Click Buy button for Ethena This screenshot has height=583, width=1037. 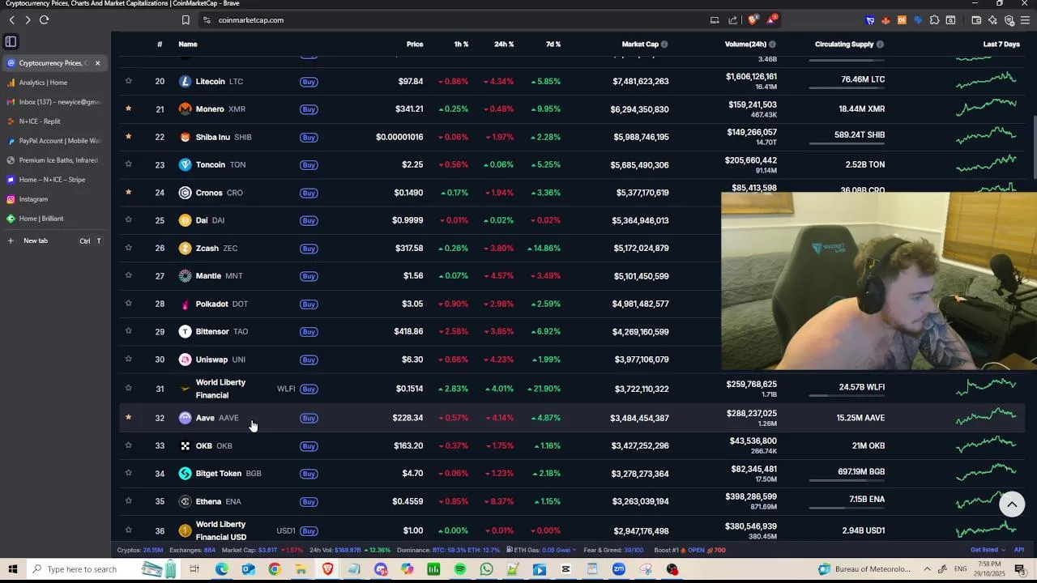point(309,502)
